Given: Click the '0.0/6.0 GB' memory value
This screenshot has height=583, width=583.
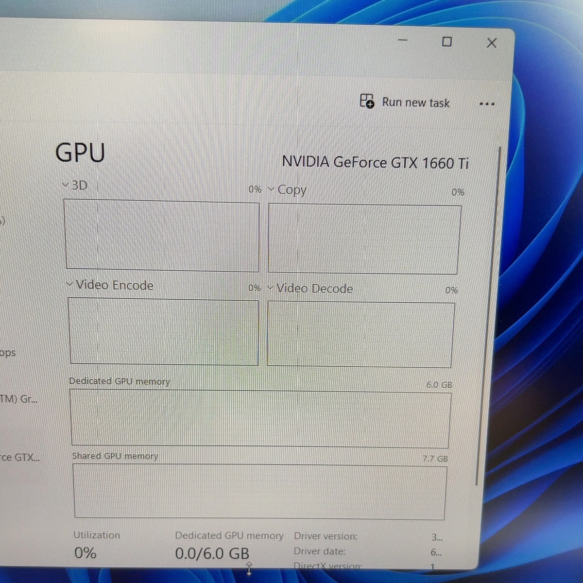Looking at the screenshot, I should (x=212, y=553).
